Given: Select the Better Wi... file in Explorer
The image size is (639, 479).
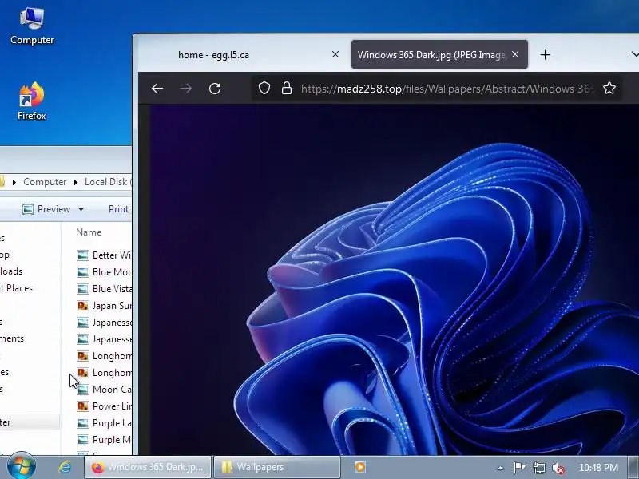Looking at the screenshot, I should click(x=104, y=255).
